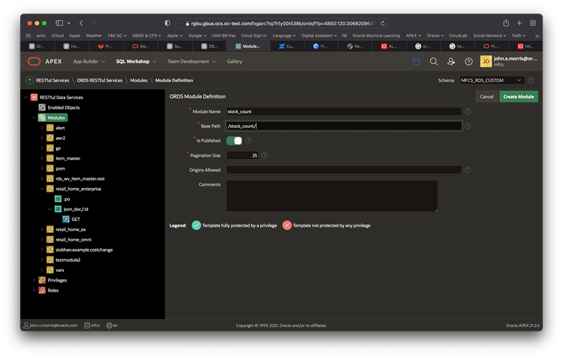Click the Cancel button
This screenshot has width=563, height=358.
pos(487,96)
